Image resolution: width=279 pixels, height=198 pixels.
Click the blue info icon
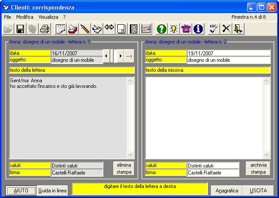[198, 29]
